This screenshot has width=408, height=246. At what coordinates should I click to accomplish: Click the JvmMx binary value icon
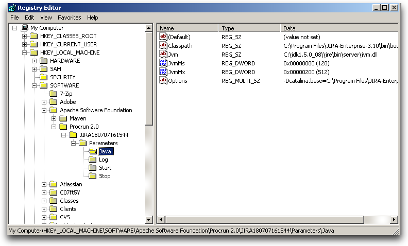pyautogui.click(x=163, y=73)
